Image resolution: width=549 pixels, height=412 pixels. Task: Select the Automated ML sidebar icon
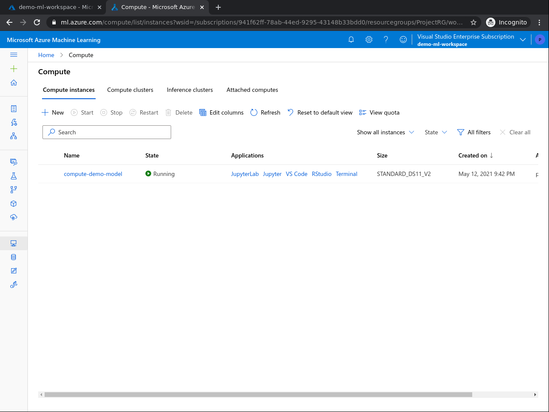click(13, 122)
